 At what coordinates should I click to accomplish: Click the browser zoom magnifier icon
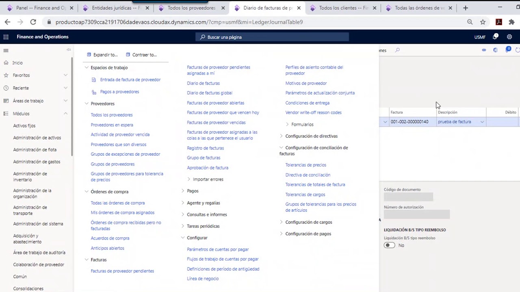tap(470, 22)
